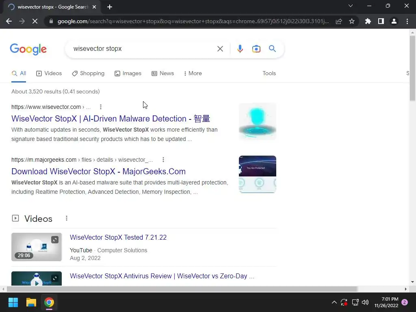Open File Explorer from taskbar
This screenshot has width=416, height=312.
(x=31, y=302)
